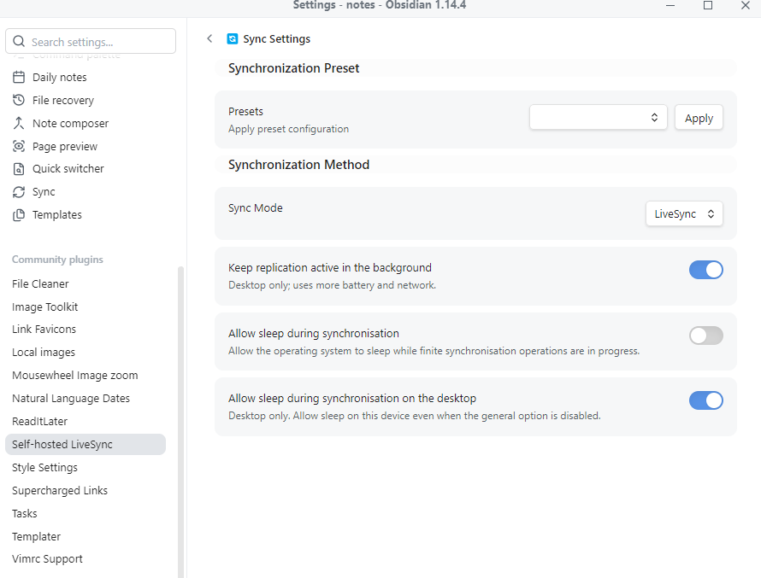Click the Quick switcher file icon
Viewport: 761px width, 578px height.
click(19, 168)
